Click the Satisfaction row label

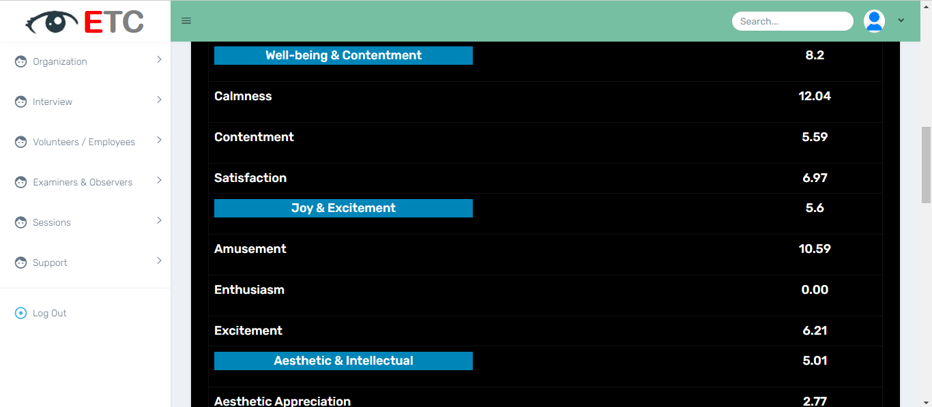(x=250, y=178)
